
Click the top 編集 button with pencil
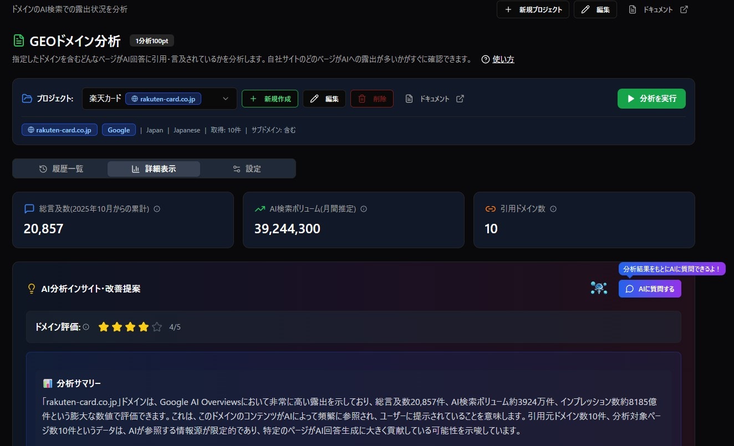[x=595, y=9]
